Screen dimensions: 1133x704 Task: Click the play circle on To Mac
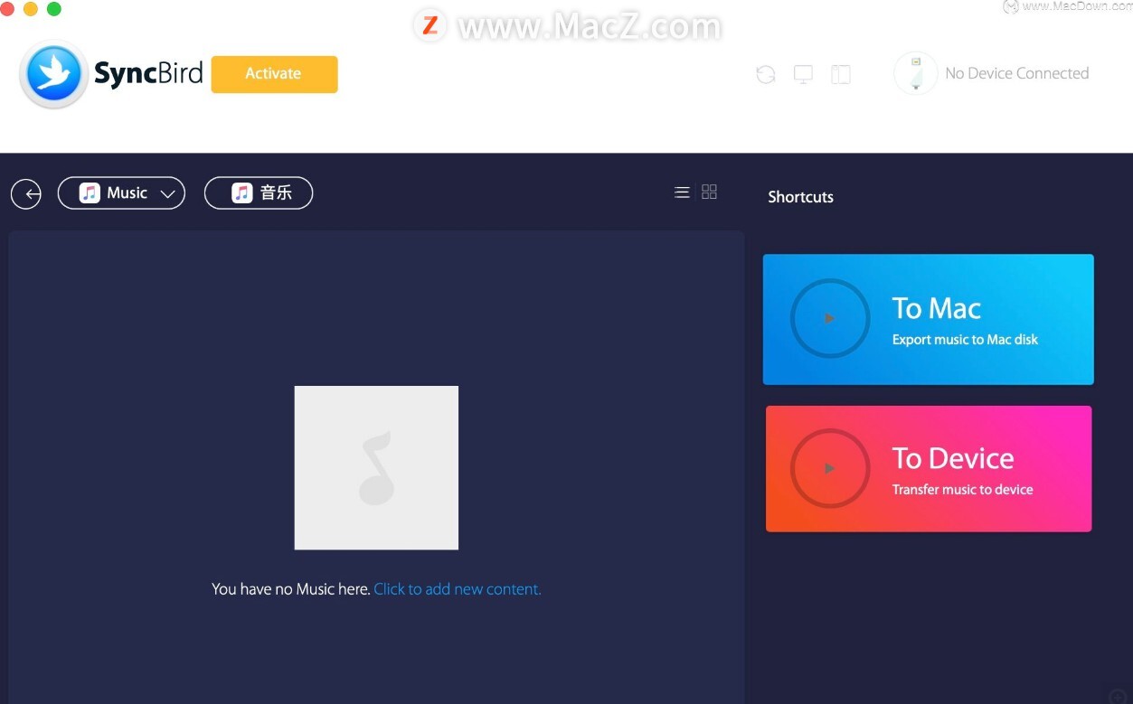pyautogui.click(x=830, y=318)
